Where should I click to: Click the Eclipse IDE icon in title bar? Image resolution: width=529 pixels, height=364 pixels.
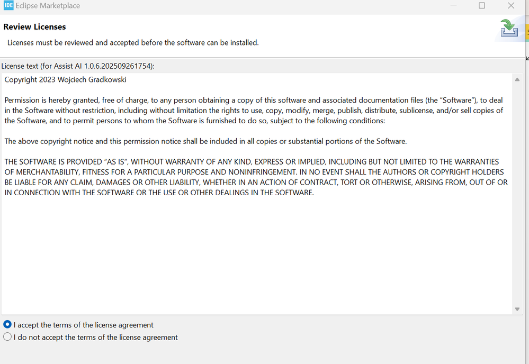8,5
